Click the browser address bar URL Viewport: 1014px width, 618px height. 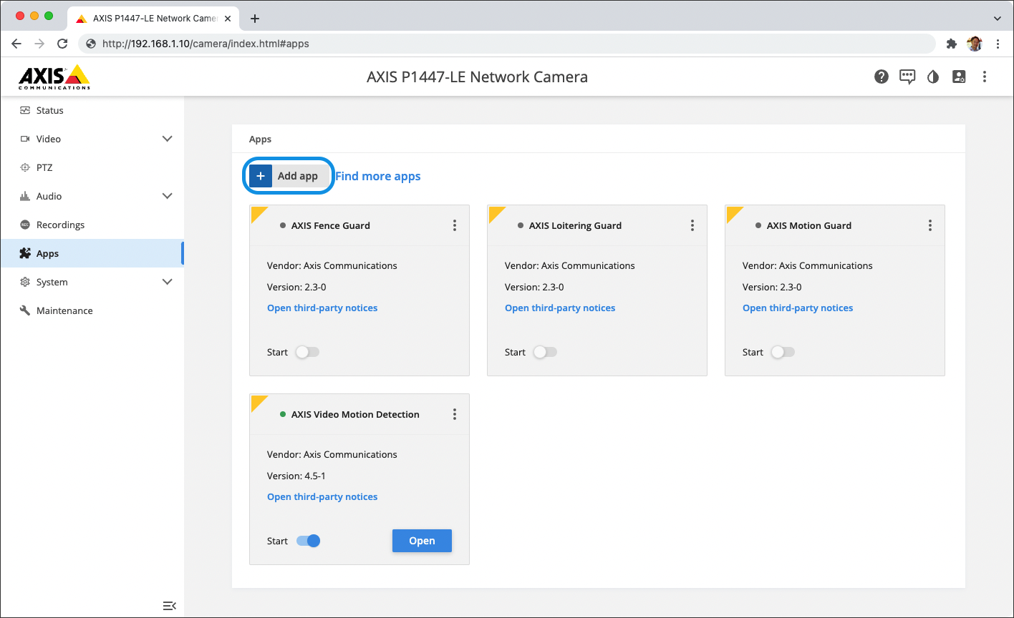[206, 44]
